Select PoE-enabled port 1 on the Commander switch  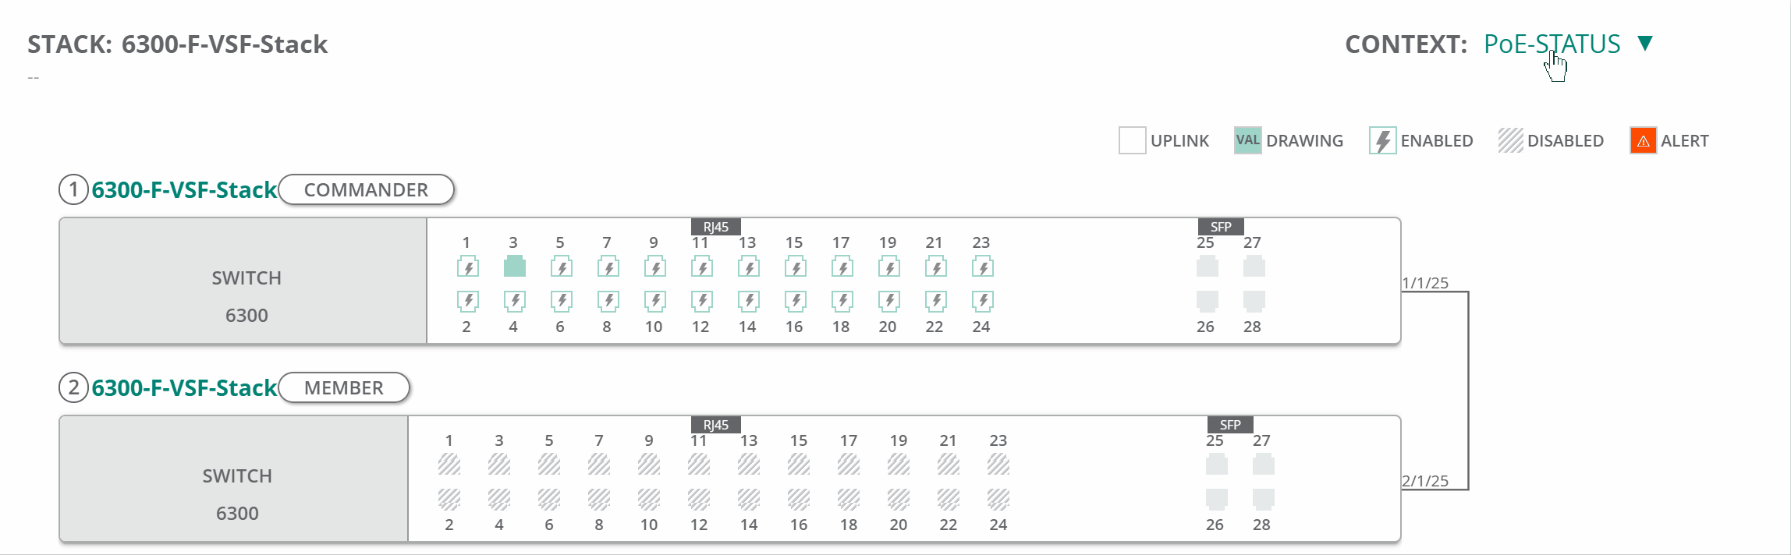467,267
